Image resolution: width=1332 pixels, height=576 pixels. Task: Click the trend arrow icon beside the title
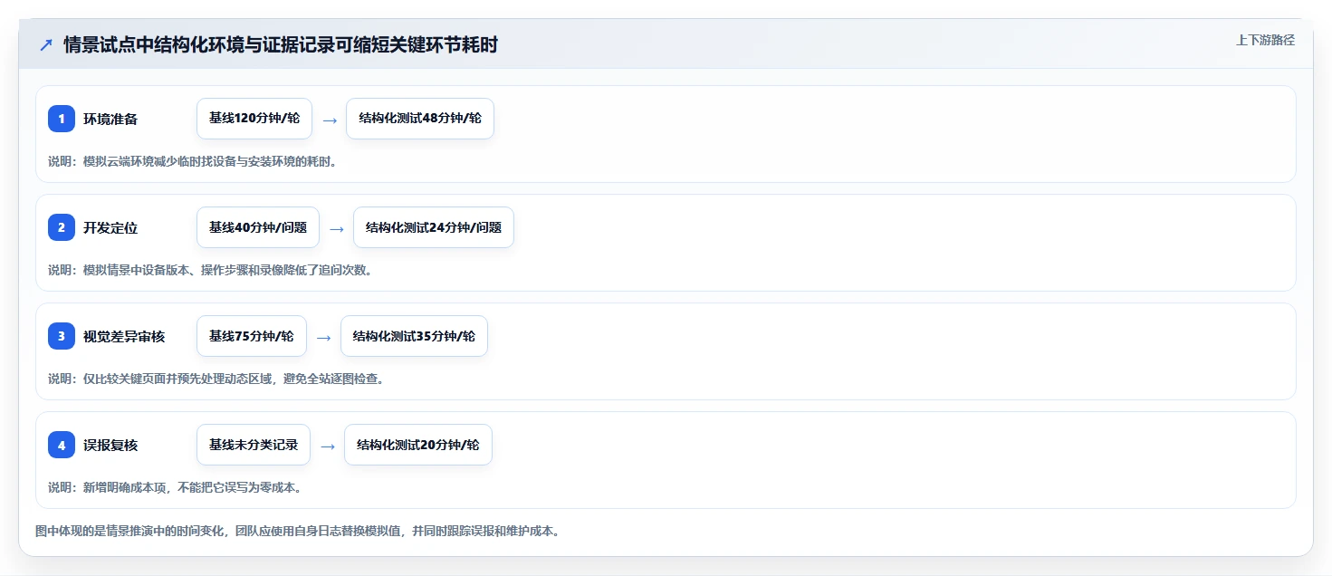click(46, 45)
